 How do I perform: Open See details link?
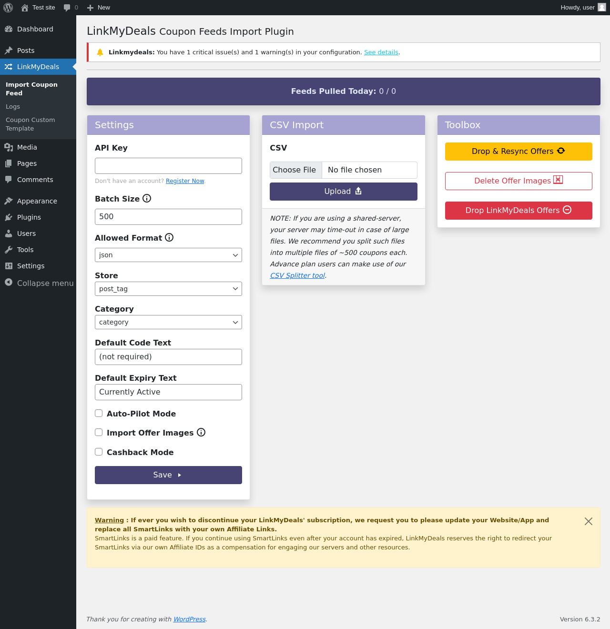point(381,52)
